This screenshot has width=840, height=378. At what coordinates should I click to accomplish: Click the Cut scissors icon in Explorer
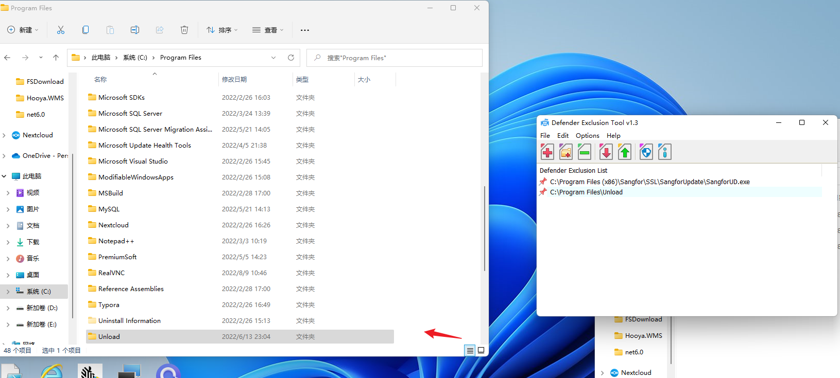pos(61,30)
